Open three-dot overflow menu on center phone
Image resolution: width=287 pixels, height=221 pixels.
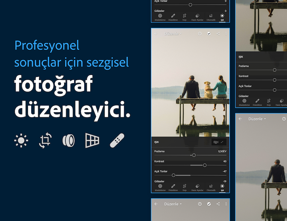226,33
